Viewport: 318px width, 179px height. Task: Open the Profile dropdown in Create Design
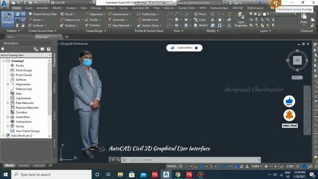point(93,20)
